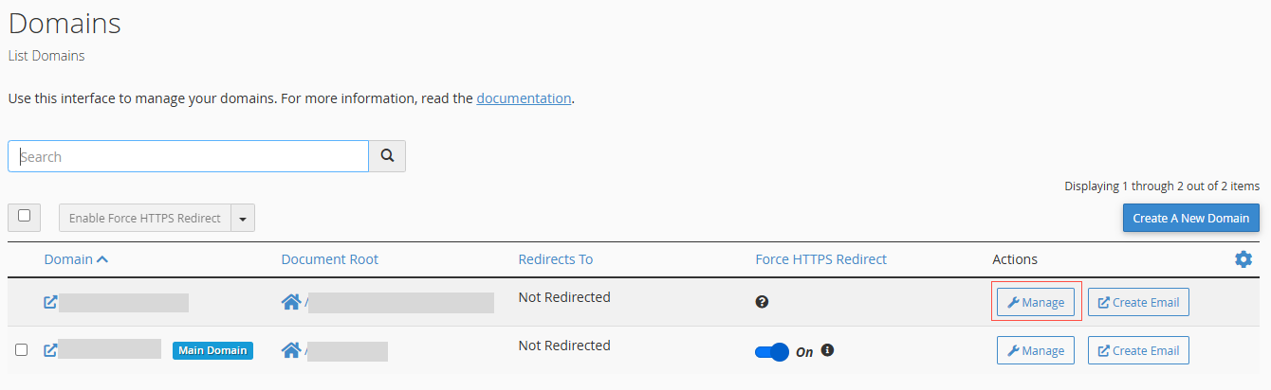
Task: Open the documentation link
Action: pyautogui.click(x=524, y=97)
